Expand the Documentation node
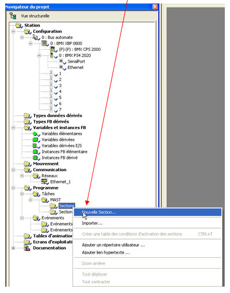The image size is (230, 293). [x=13, y=248]
